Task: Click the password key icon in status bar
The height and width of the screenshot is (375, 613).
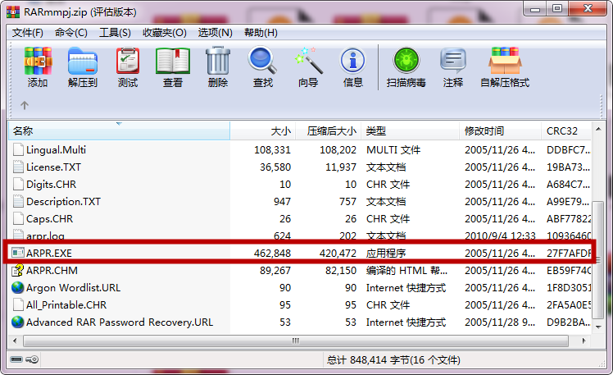Action: pos(32,359)
